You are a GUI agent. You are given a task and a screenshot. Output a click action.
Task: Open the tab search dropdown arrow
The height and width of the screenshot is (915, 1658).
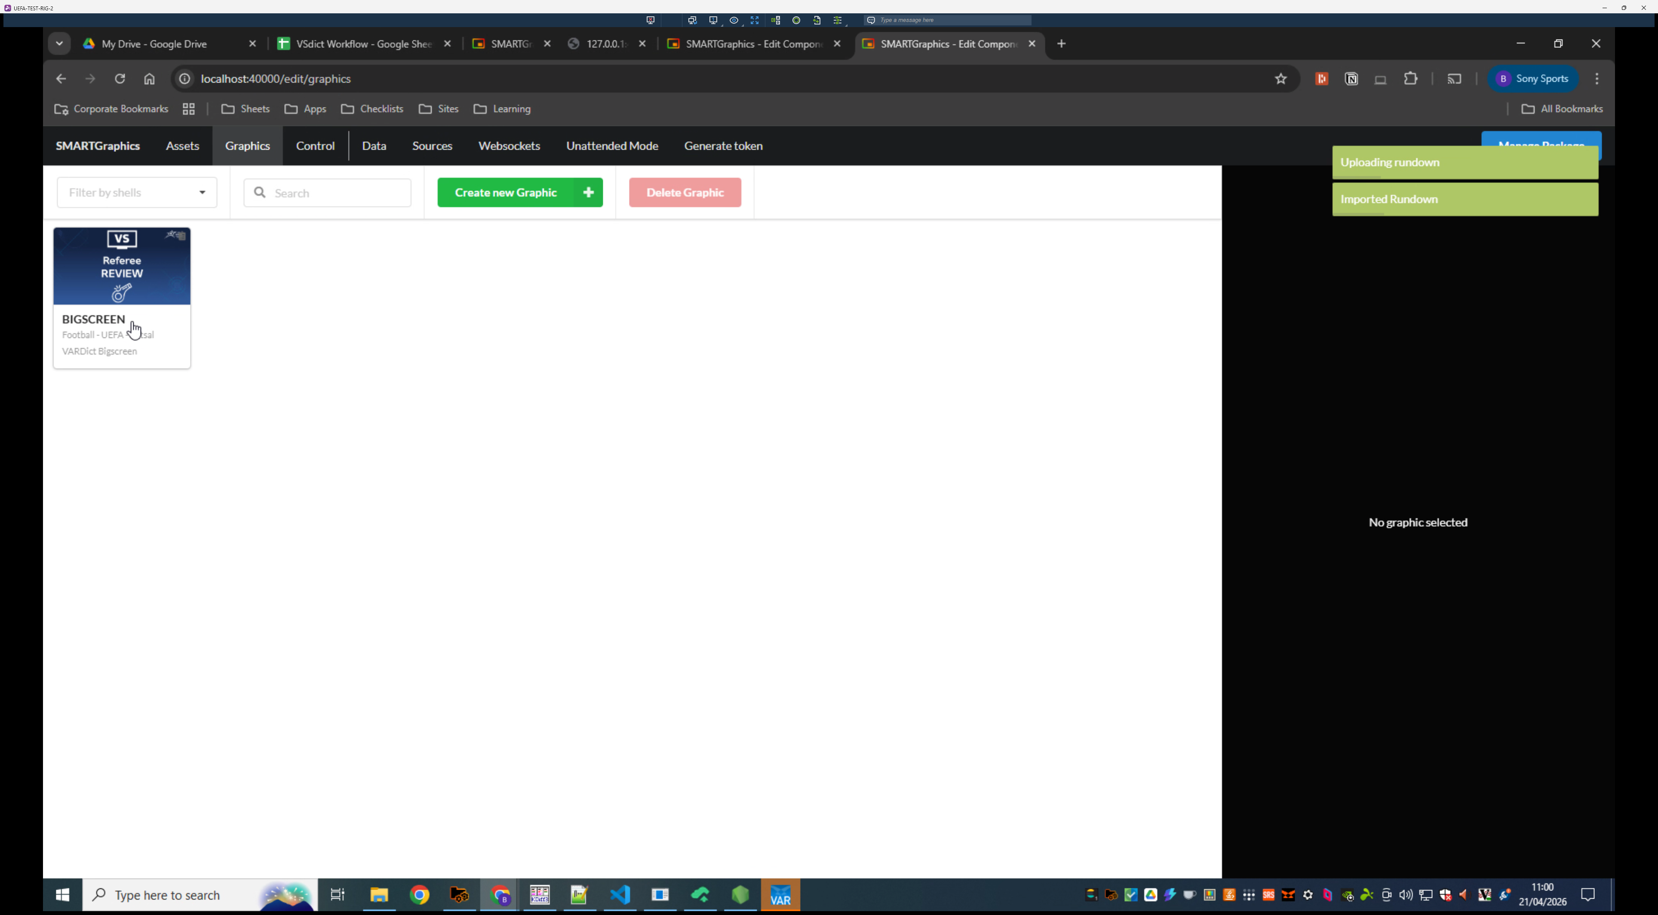point(59,44)
